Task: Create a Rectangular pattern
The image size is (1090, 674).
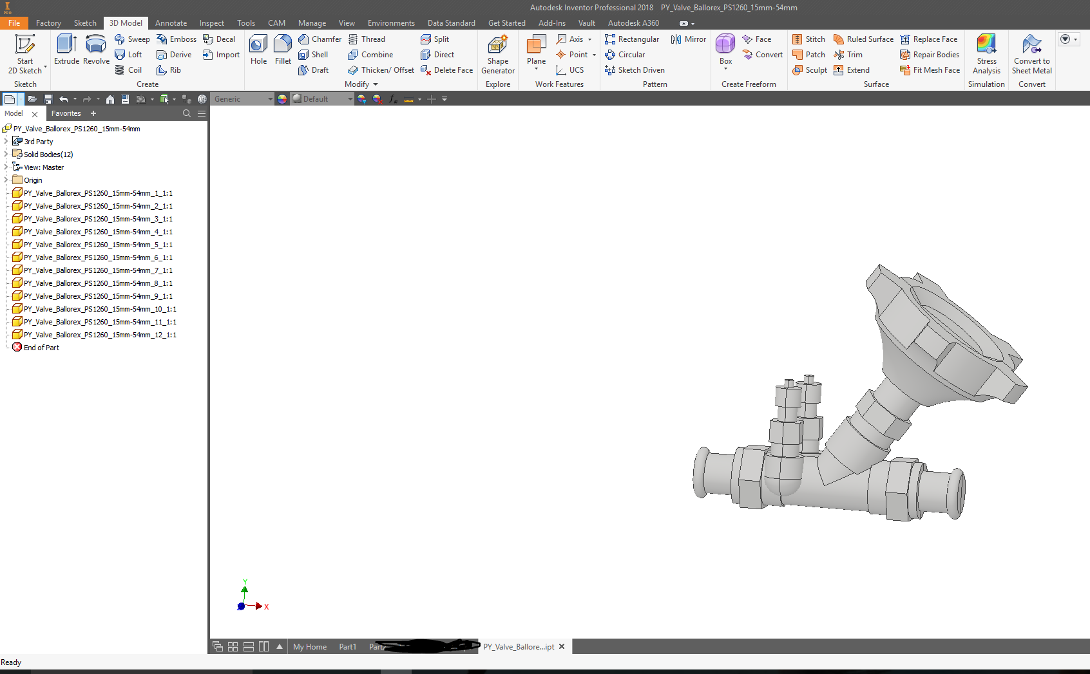Action: point(632,39)
